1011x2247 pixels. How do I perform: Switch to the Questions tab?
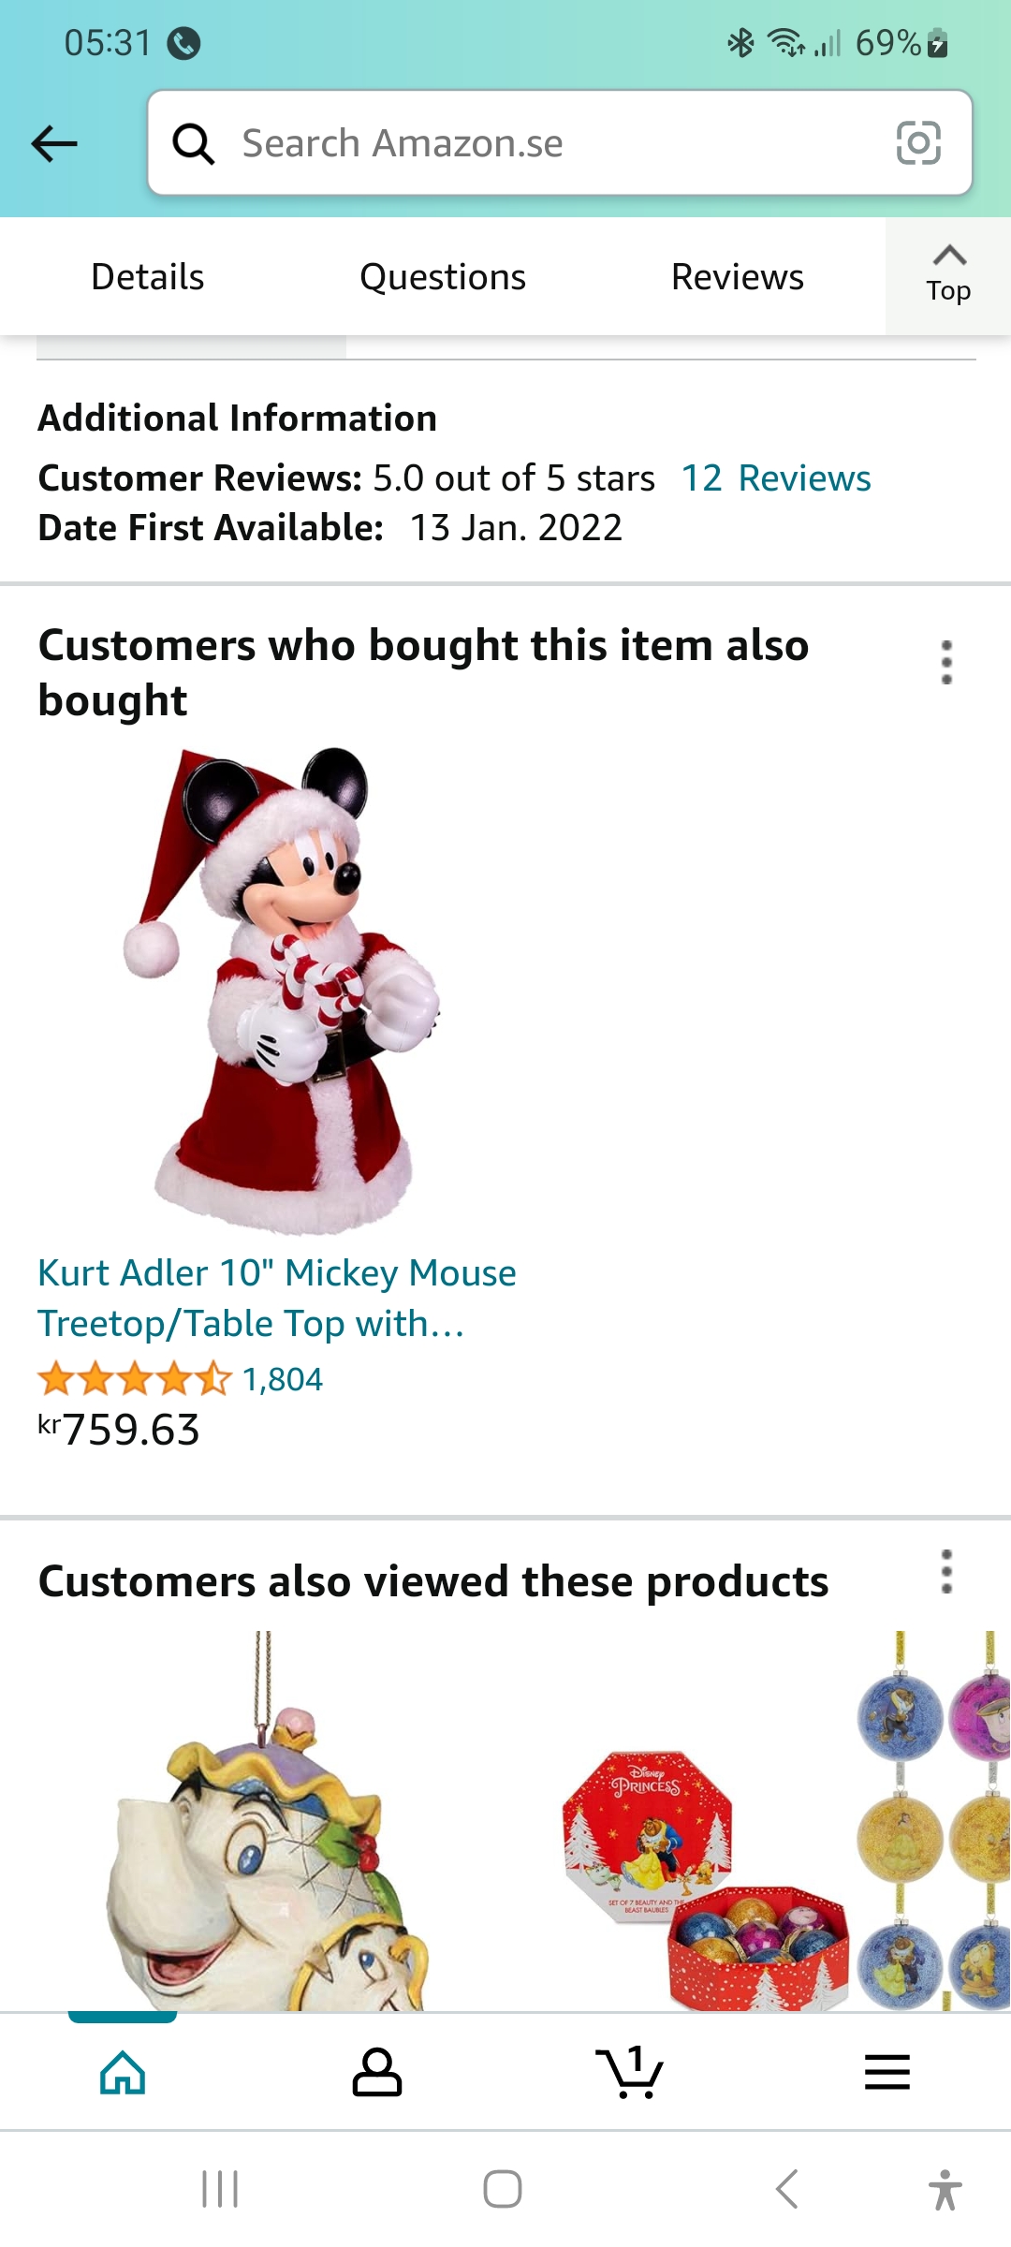tap(443, 277)
